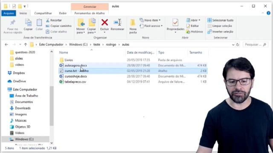Click the Gerenciar contextual tab
The width and height of the screenshot is (273, 153).
click(90, 7)
